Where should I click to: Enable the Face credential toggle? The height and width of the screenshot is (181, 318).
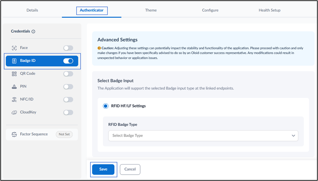click(68, 48)
